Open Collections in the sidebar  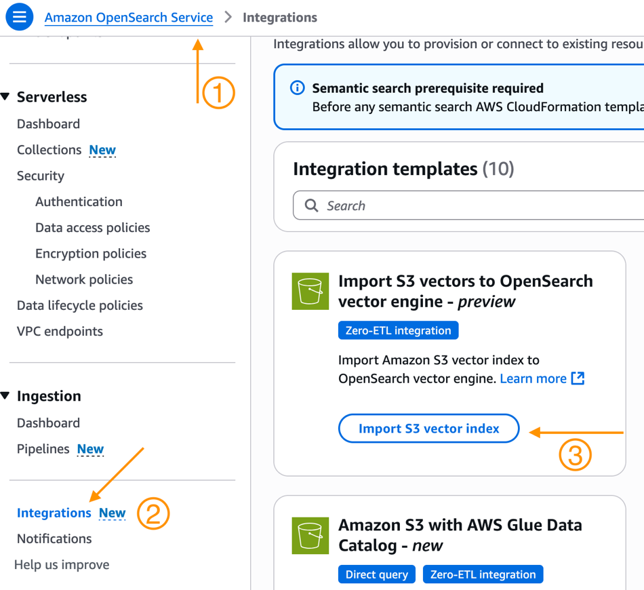(x=49, y=150)
